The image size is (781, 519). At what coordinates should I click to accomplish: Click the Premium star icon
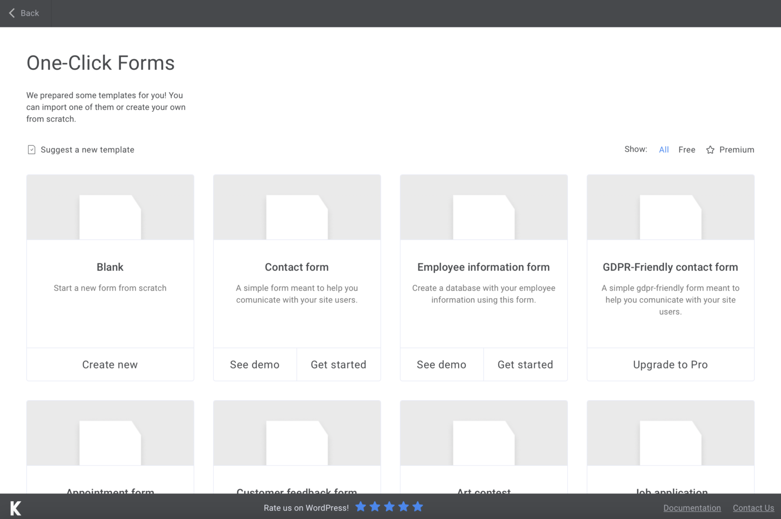[x=710, y=149]
